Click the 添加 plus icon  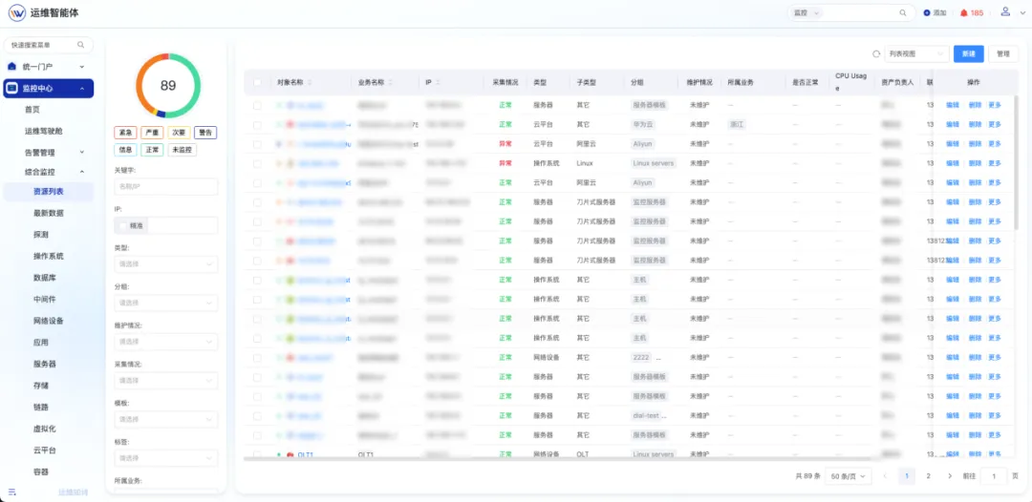(x=927, y=12)
